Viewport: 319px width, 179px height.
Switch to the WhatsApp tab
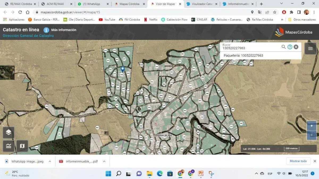click(93, 4)
